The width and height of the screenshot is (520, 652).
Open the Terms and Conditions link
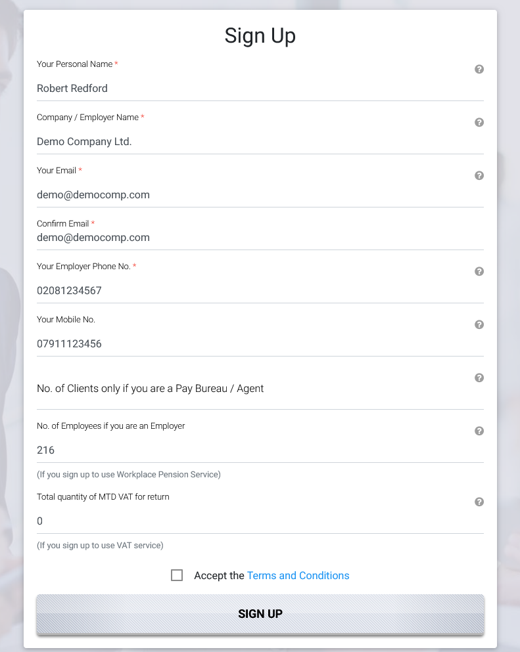pyautogui.click(x=298, y=575)
